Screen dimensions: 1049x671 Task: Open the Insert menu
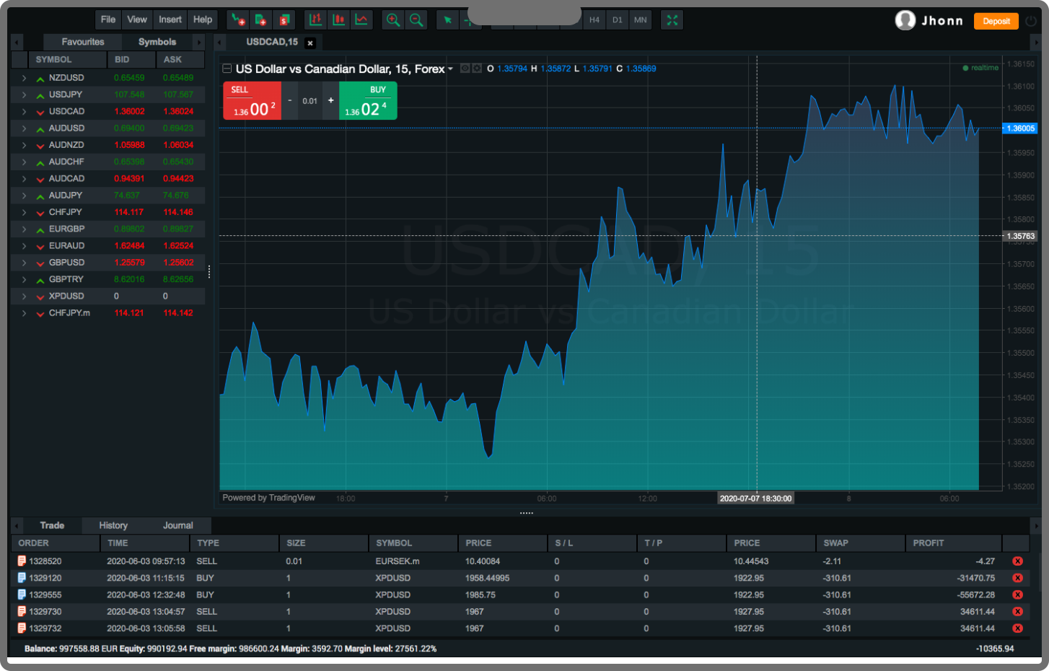click(x=170, y=19)
